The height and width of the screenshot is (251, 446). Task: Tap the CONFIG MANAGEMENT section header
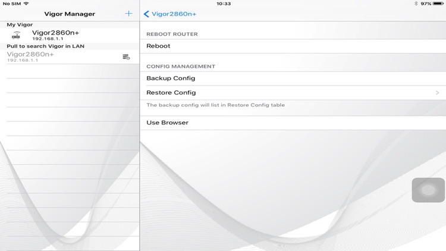(x=181, y=67)
